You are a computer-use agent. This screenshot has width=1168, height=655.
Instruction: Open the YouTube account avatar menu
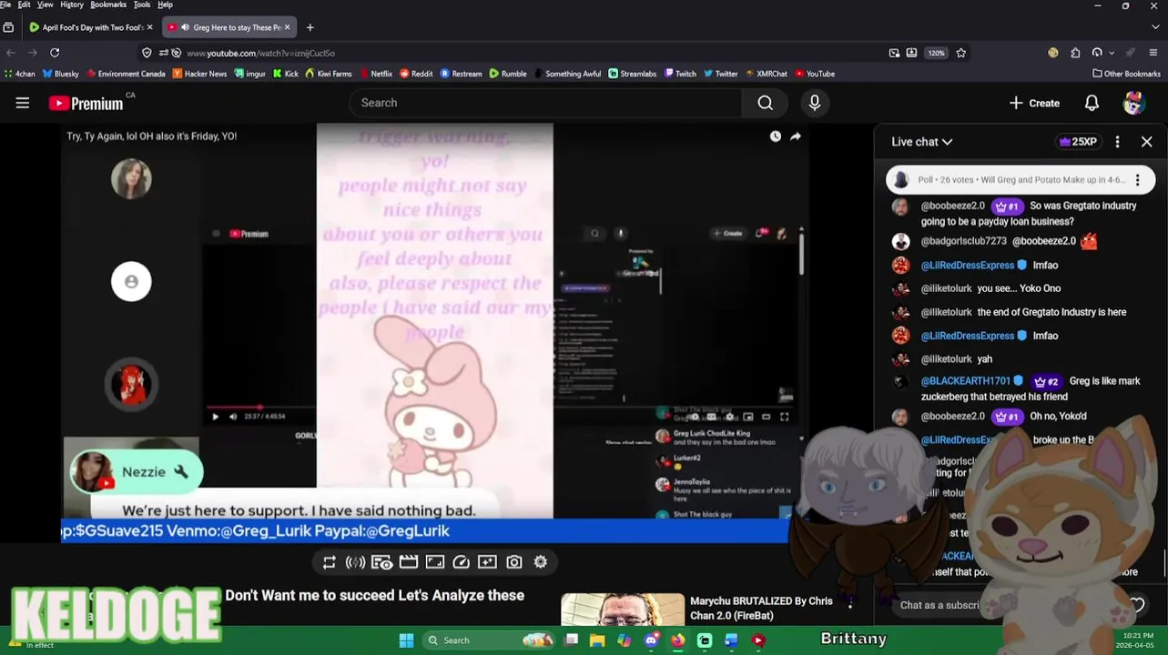coord(1133,103)
